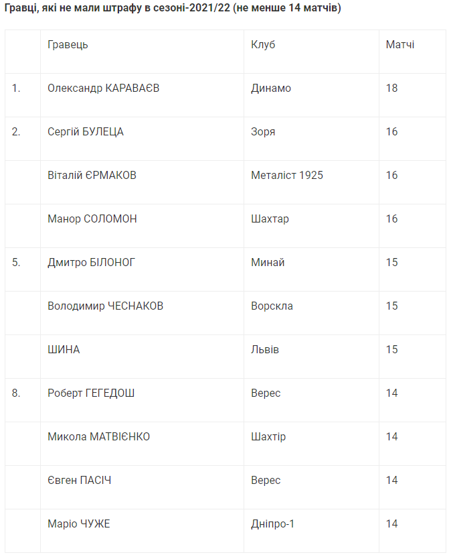Viewport: 449px width, 557px height.
Task: Click the "Ворскла" club cell
Action: click(x=272, y=306)
